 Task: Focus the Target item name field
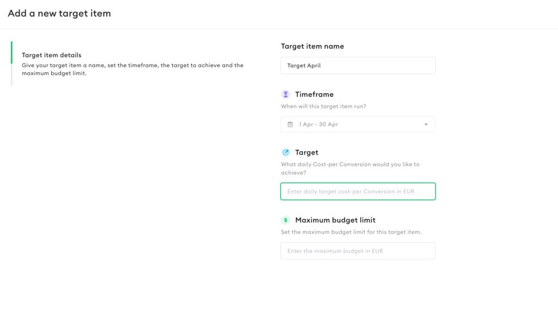(x=357, y=65)
